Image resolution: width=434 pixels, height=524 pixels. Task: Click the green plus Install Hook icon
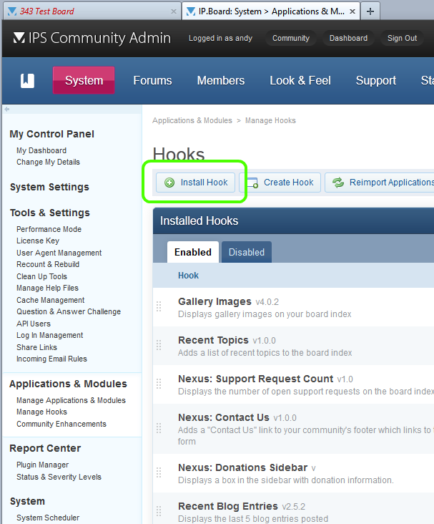[169, 183]
